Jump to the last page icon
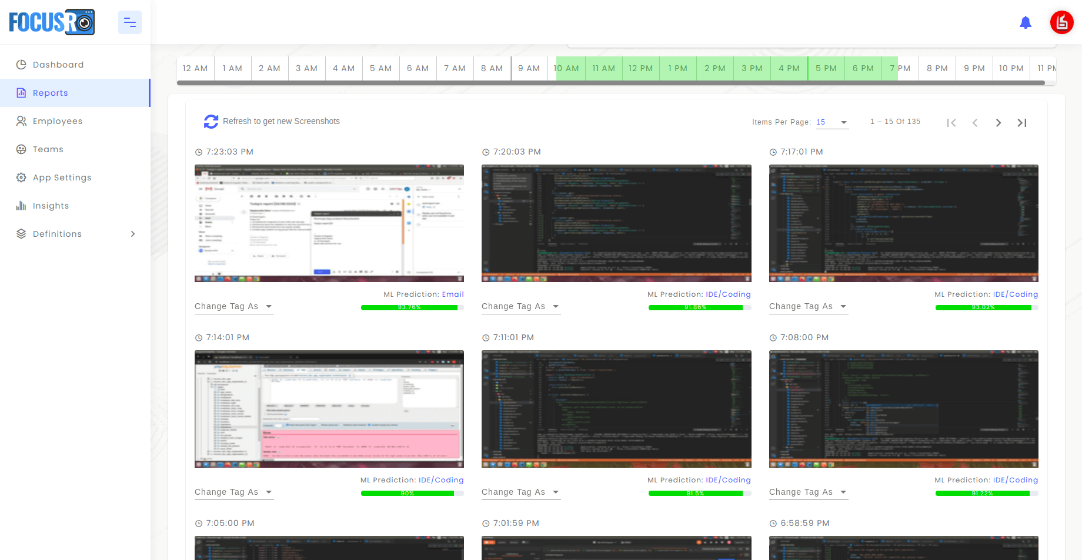 click(x=1022, y=123)
